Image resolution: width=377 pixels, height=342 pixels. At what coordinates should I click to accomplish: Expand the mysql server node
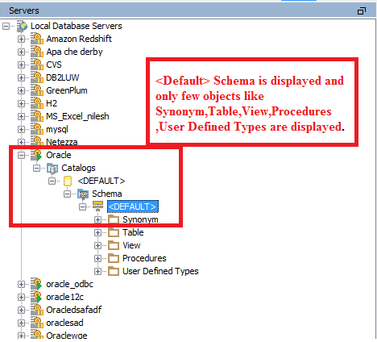click(21, 129)
